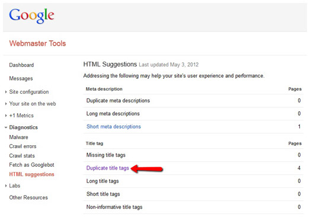Click page count 0 for Long meta descriptions

[299, 114]
